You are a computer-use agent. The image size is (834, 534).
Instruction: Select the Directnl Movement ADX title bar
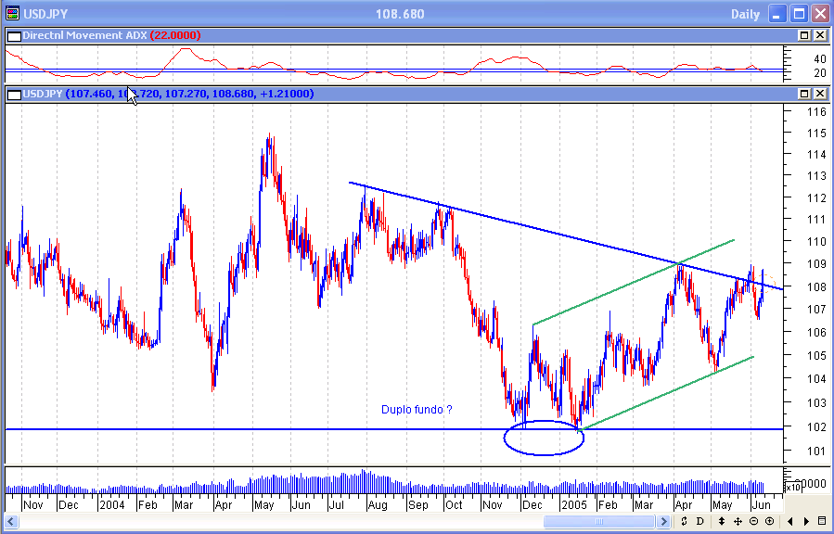coord(371,35)
